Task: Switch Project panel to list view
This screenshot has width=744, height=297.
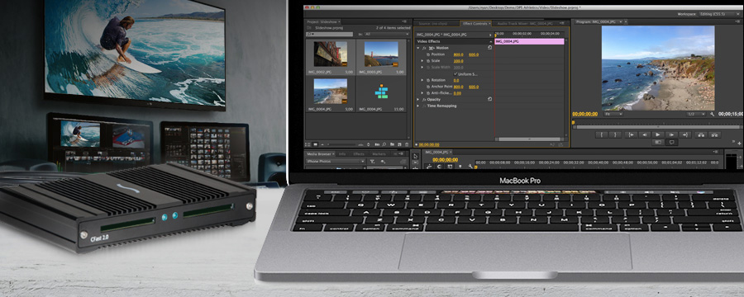Action: click(308, 144)
